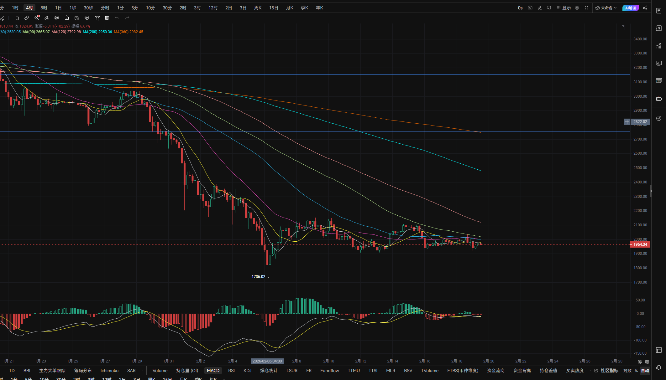The width and height of the screenshot is (666, 380).
Task: Toggle 对数 logarithmic scale
Action: click(x=627, y=371)
